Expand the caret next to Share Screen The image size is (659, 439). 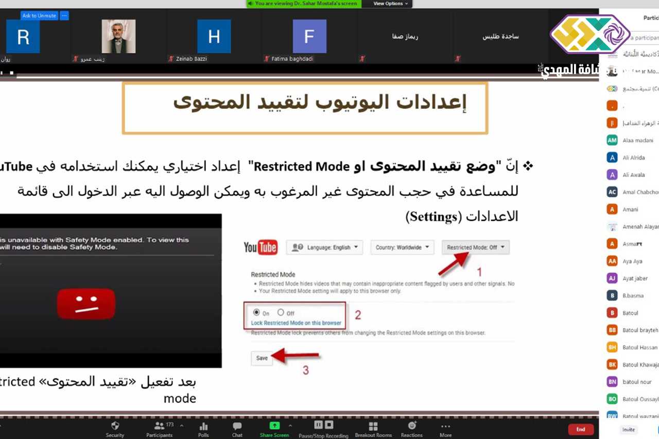click(290, 426)
